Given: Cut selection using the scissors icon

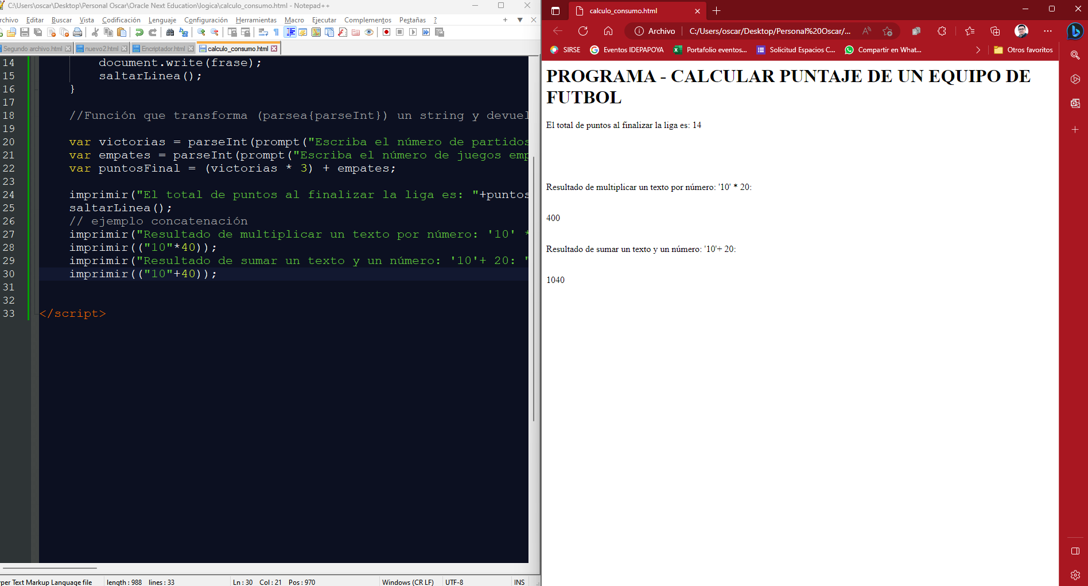Looking at the screenshot, I should coord(95,32).
